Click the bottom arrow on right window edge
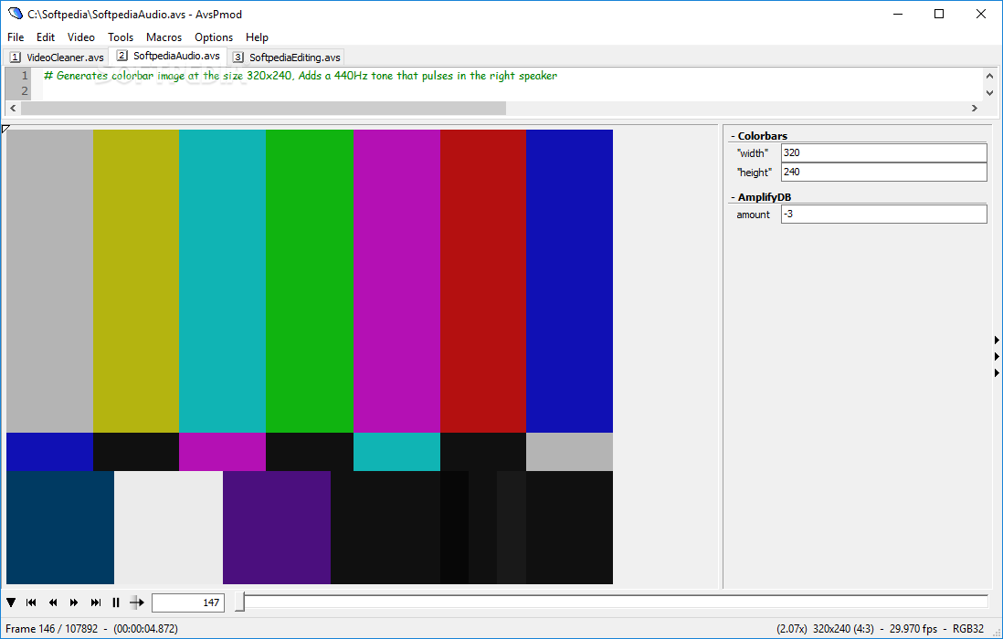Image resolution: width=1003 pixels, height=639 pixels. (997, 372)
